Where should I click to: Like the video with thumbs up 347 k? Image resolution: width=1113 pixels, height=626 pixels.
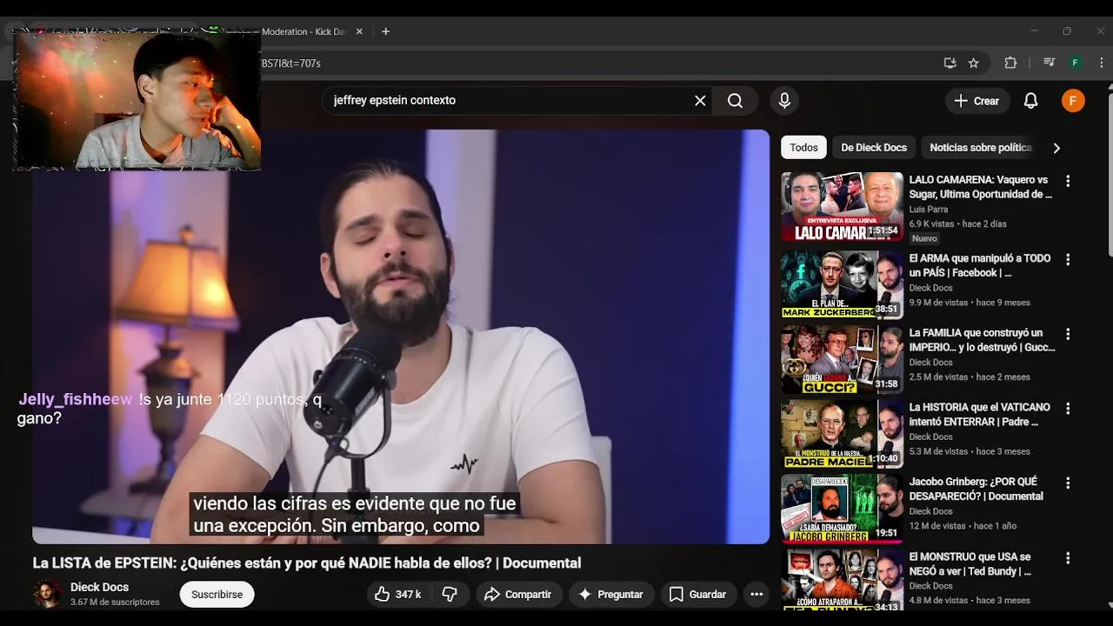397,595
